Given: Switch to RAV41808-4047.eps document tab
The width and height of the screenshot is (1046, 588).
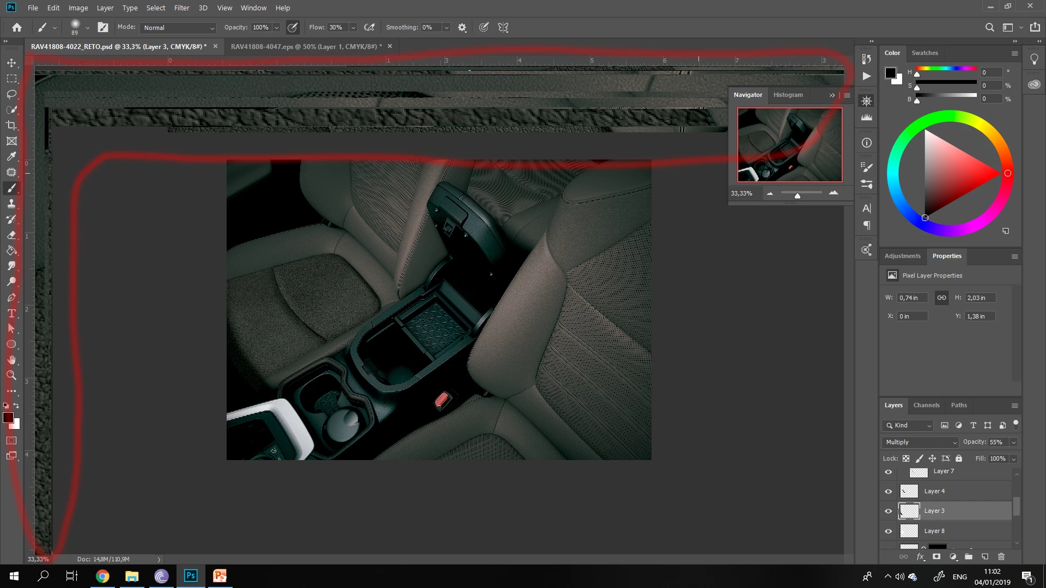Looking at the screenshot, I should (306, 46).
